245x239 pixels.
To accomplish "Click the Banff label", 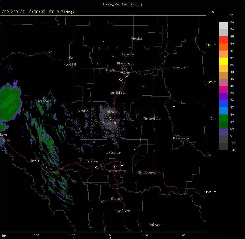I will point(35,161).
